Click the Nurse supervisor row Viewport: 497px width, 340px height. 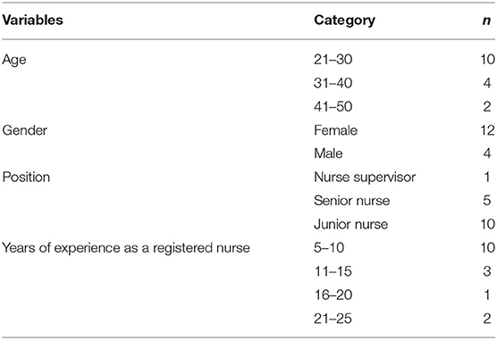248,178
